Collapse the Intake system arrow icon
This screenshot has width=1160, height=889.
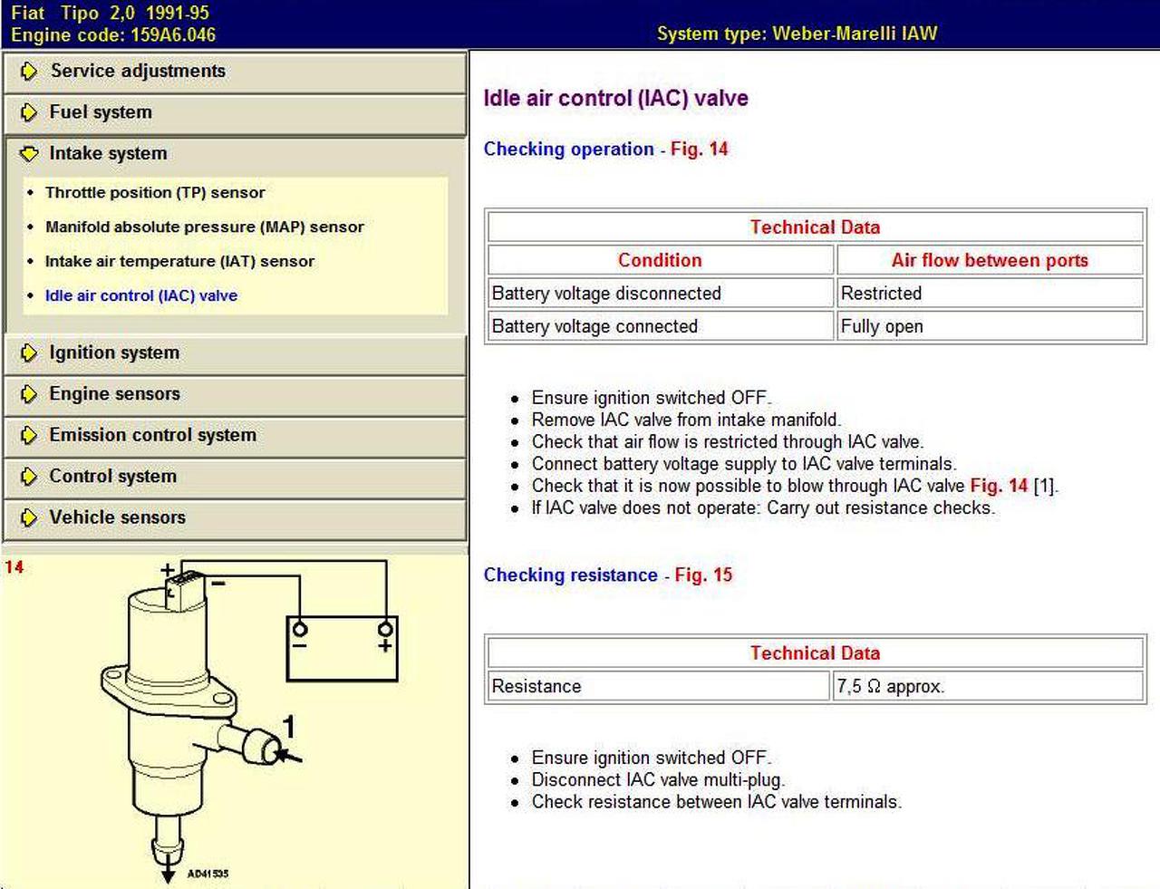click(29, 153)
